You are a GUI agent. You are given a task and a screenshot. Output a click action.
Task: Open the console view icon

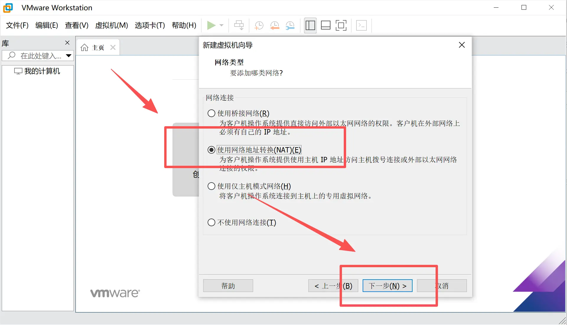[361, 25]
